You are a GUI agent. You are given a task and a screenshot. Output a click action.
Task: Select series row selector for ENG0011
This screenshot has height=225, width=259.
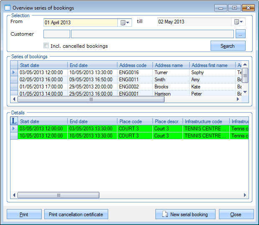pyautogui.click(x=14, y=80)
